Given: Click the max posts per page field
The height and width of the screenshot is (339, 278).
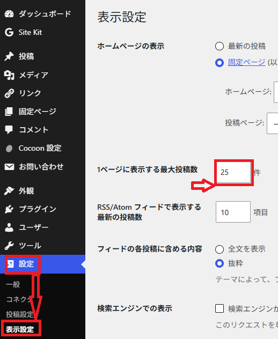Looking at the screenshot, I should 233,172.
